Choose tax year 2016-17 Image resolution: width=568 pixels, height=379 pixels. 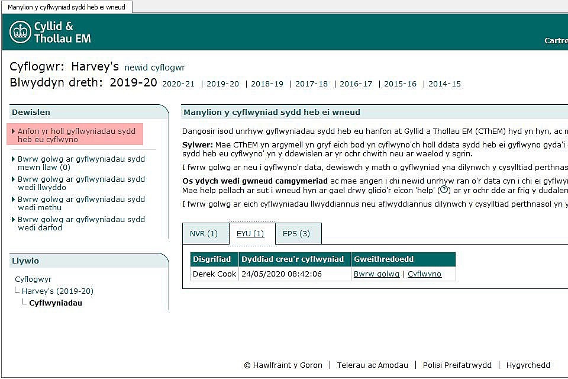(x=356, y=84)
